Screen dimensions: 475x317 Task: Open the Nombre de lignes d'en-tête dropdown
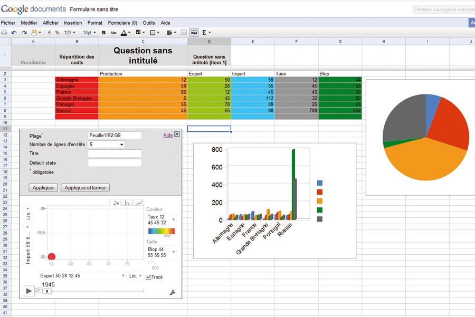click(x=106, y=144)
